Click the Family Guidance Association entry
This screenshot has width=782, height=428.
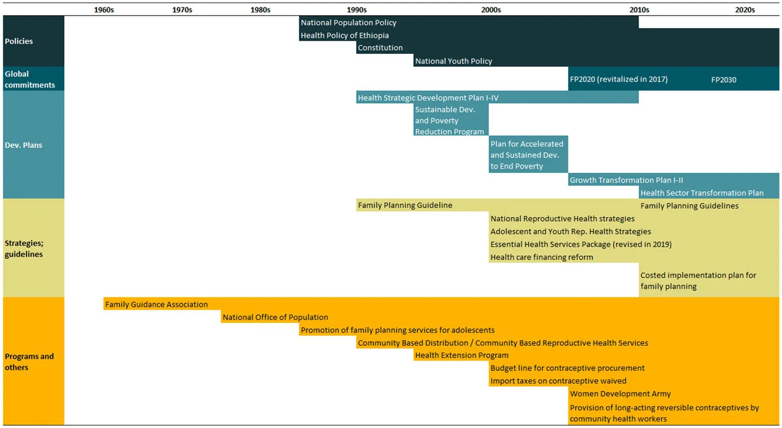(156, 304)
